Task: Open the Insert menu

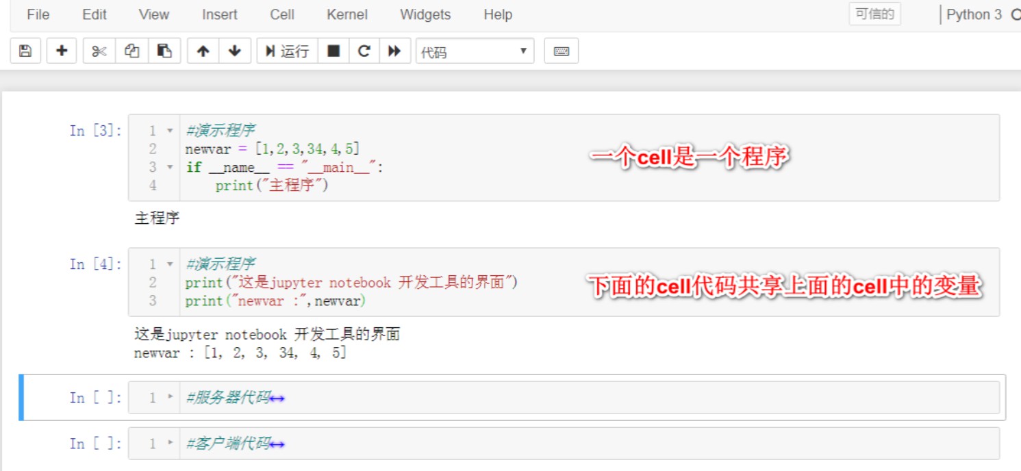Action: pyautogui.click(x=220, y=14)
